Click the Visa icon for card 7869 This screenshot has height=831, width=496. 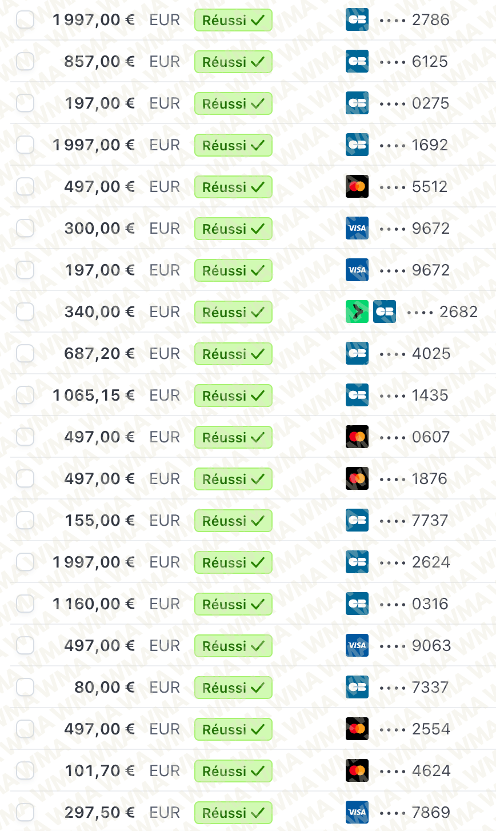point(357,813)
